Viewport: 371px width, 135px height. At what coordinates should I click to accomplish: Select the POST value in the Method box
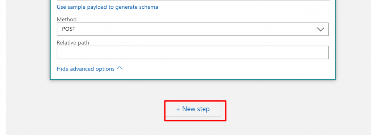[x=68, y=29]
